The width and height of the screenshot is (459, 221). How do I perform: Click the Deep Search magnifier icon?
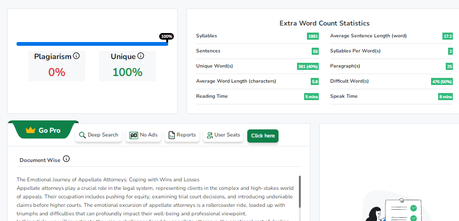coord(82,135)
